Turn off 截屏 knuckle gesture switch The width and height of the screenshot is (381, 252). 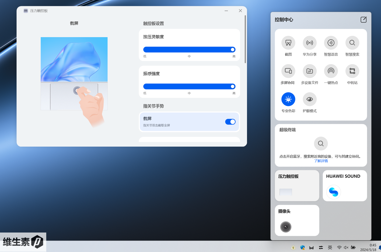click(x=230, y=122)
